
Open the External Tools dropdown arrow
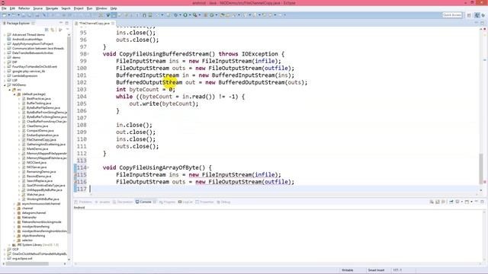coord(199,15)
